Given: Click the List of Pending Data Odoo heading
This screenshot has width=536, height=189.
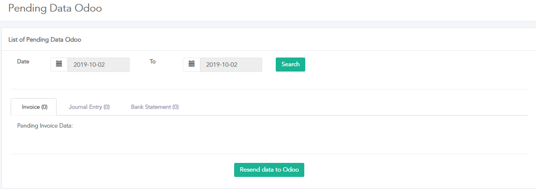Looking at the screenshot, I should 45,40.
